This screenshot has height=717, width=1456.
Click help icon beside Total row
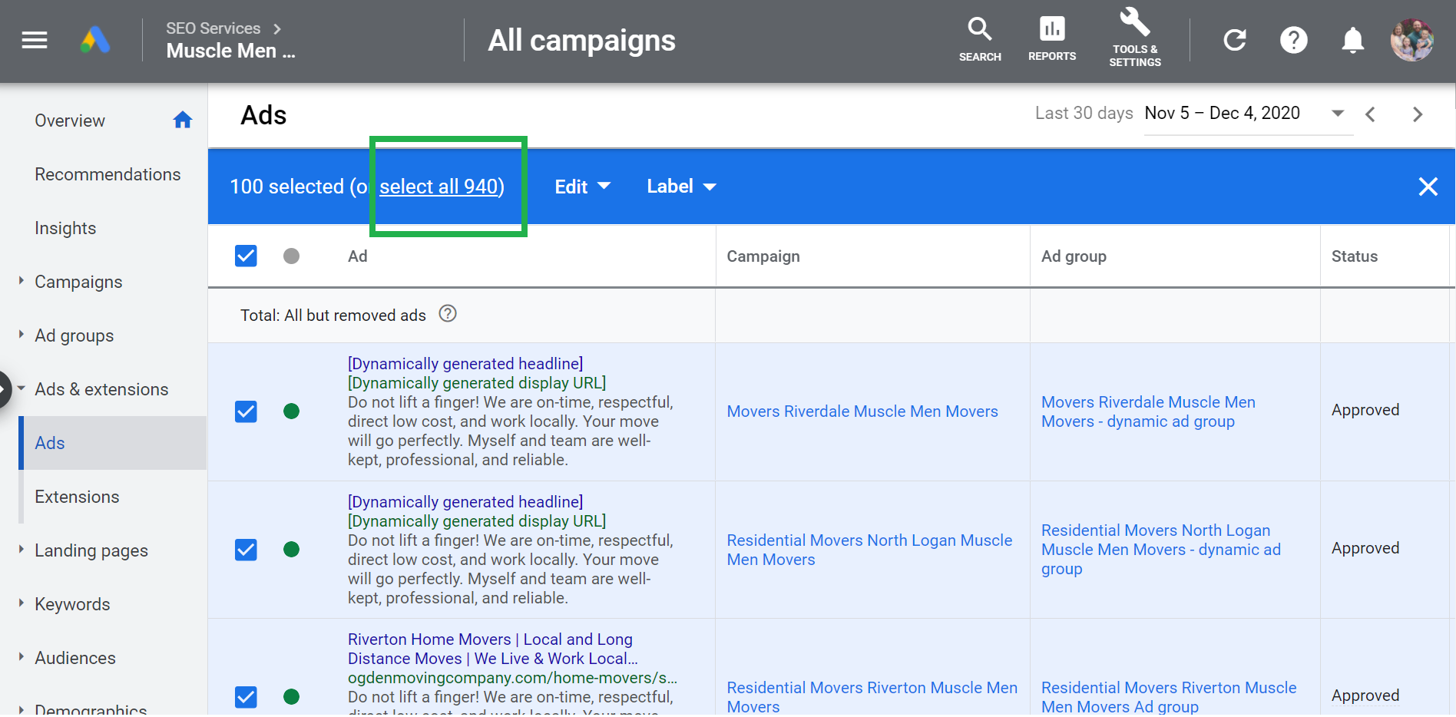tap(448, 313)
